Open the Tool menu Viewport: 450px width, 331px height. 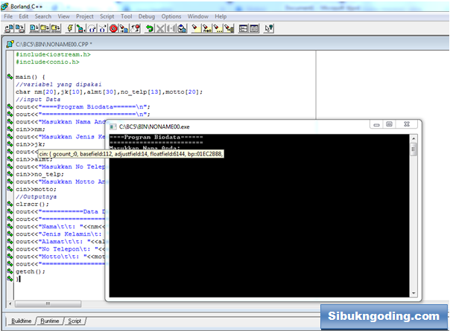(126, 16)
